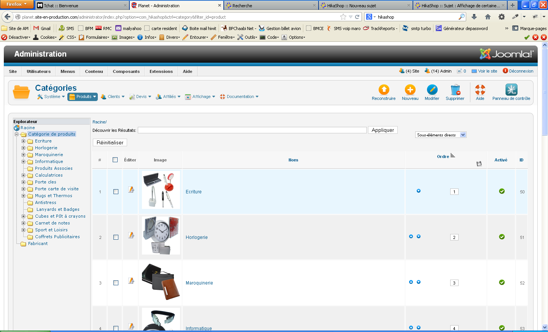Open the Devis dropdown menu
This screenshot has width=548, height=332.
[x=140, y=97]
